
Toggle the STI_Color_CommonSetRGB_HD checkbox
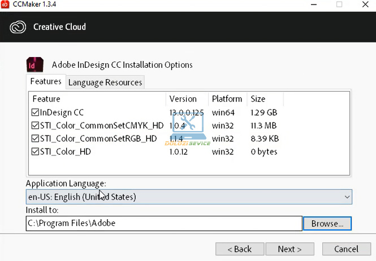coord(36,138)
